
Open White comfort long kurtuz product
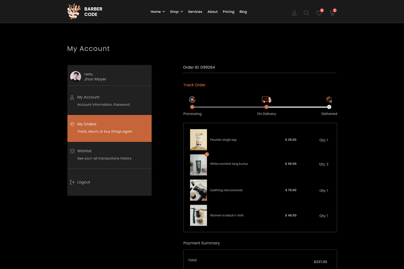click(229, 164)
